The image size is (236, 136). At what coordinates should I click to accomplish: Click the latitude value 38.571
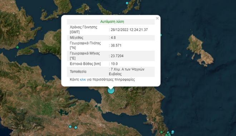[x=116, y=45]
